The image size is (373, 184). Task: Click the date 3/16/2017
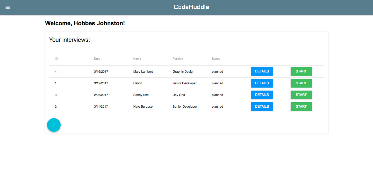click(101, 72)
